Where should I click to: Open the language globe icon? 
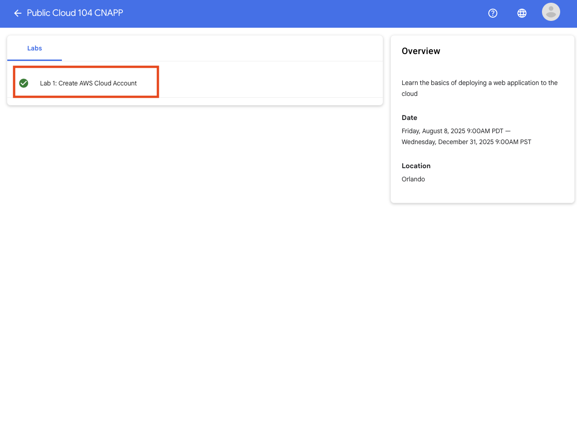(x=522, y=13)
